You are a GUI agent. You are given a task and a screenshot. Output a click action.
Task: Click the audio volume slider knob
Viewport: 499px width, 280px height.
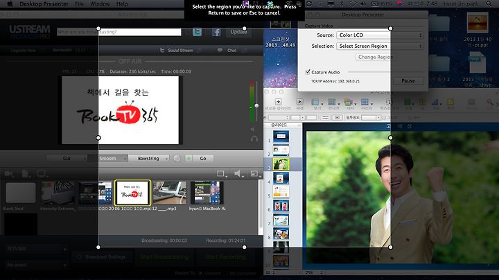click(x=256, y=105)
